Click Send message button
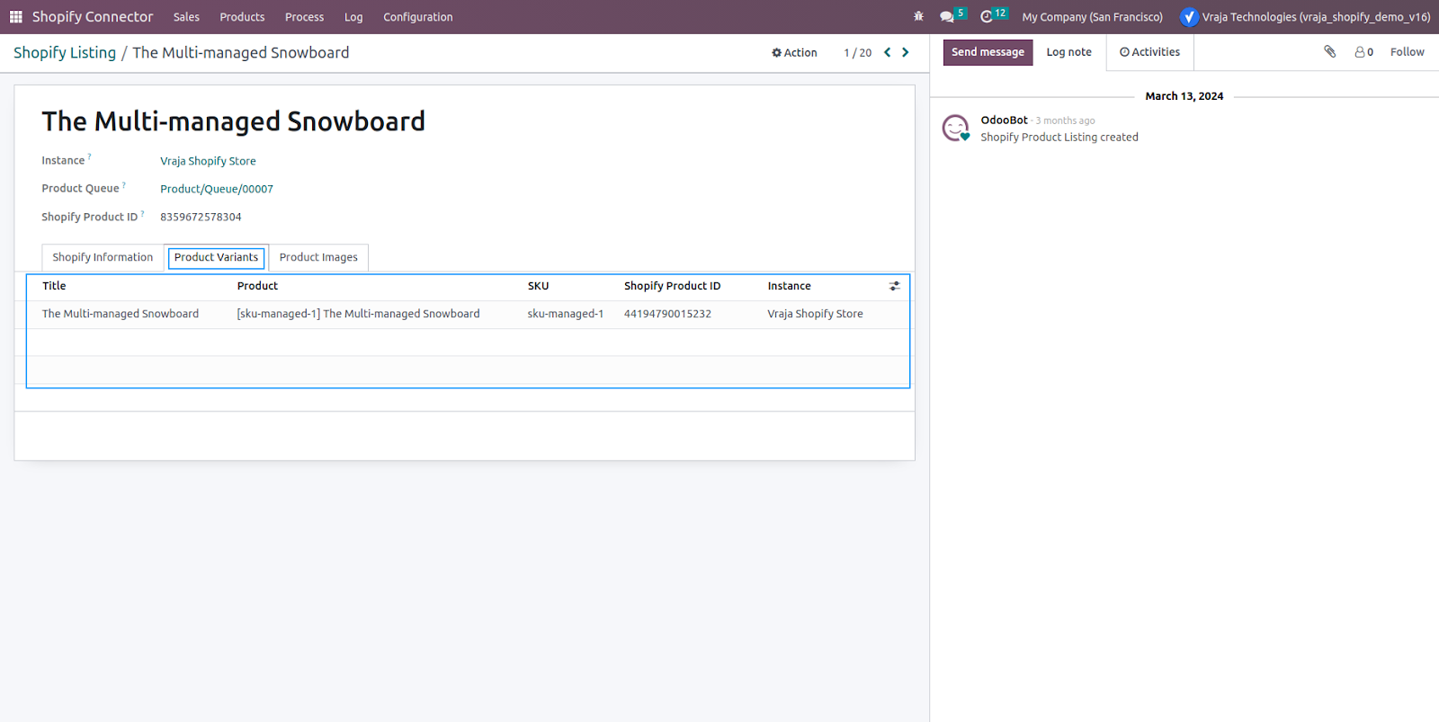The height and width of the screenshot is (722, 1439). (988, 52)
